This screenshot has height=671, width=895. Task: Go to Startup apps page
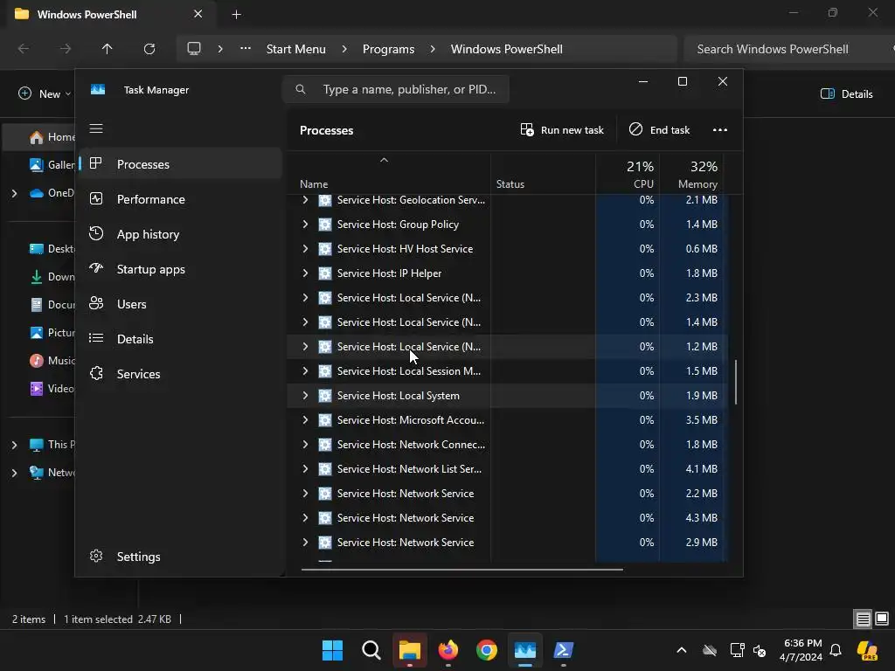pos(180,269)
